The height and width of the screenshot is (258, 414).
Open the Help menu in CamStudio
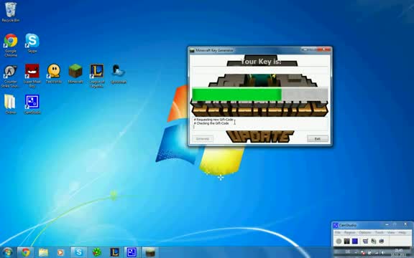click(x=402, y=233)
